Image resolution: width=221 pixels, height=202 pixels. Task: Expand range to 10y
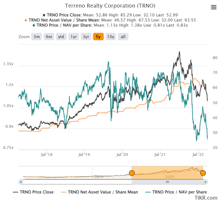110,37
